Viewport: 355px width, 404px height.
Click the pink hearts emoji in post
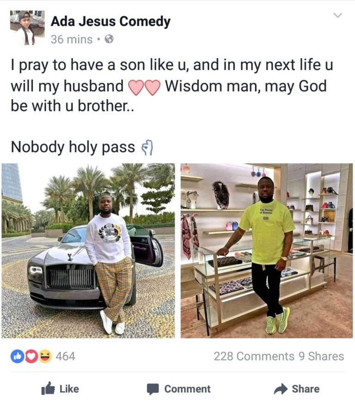coord(144,87)
